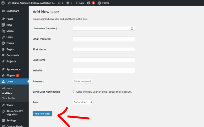Click All-in-One WP Migration icon
Image resolution: width=204 pixels, height=127 pixels.
tap(3, 111)
